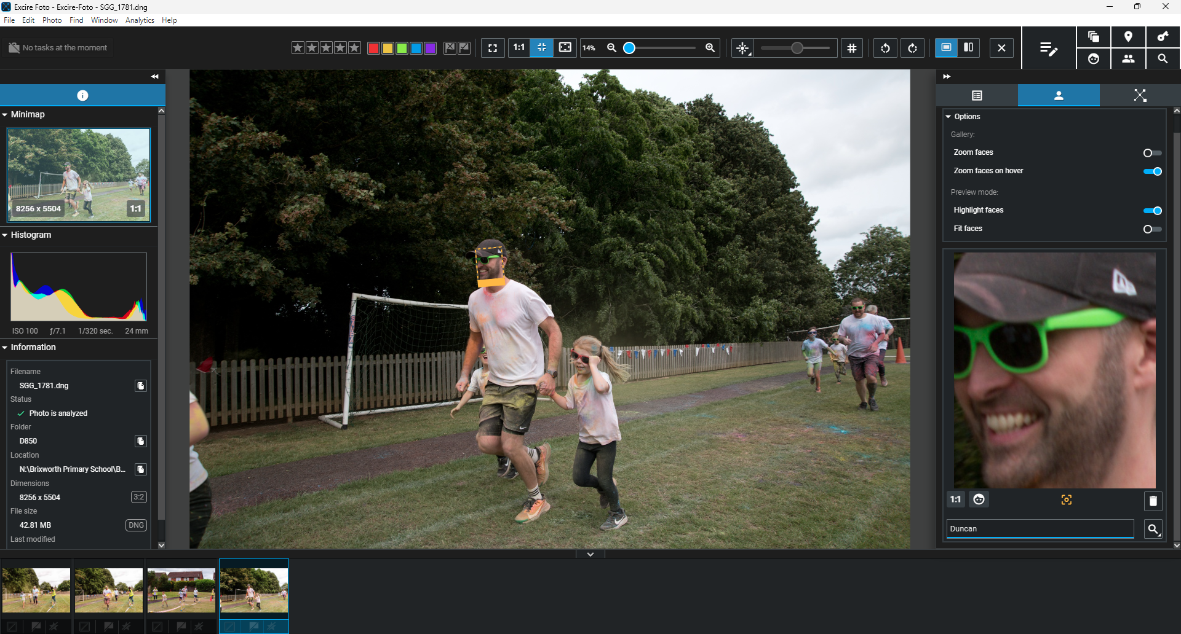Collapse the right panel with double arrows
Screen dimensions: 1181x634
click(x=947, y=76)
